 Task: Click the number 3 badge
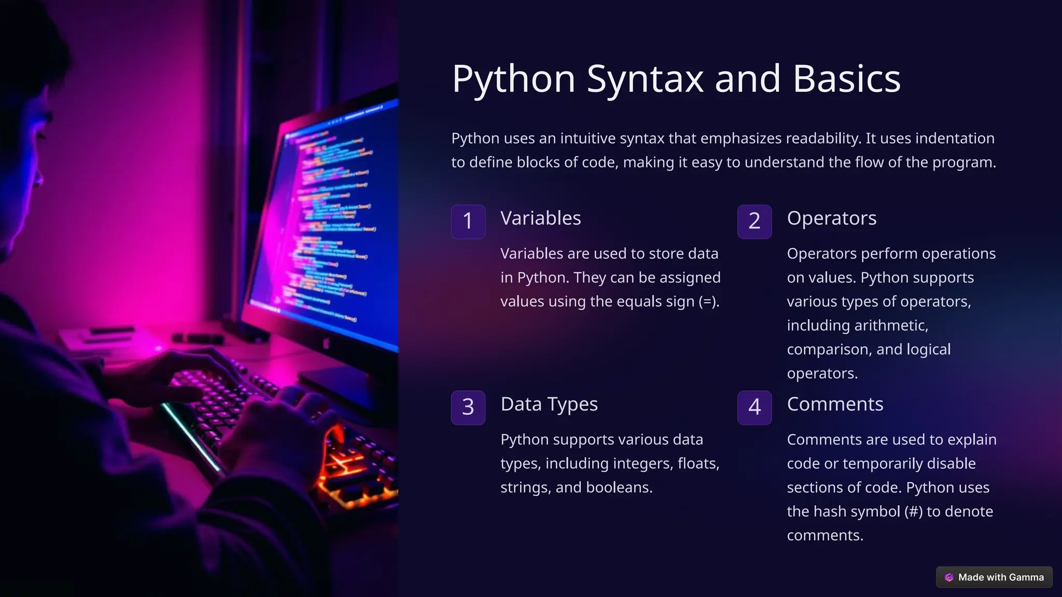[468, 407]
